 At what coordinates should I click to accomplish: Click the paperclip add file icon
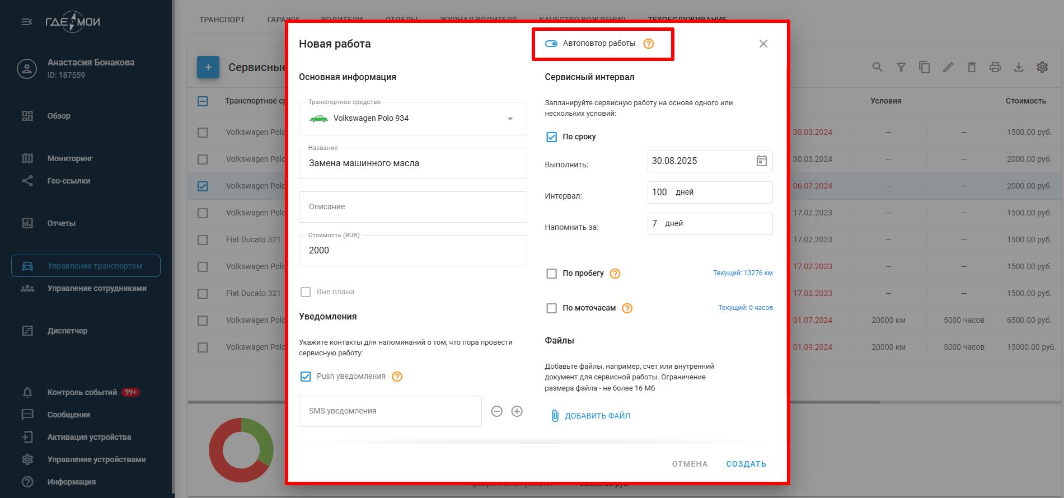coord(555,416)
